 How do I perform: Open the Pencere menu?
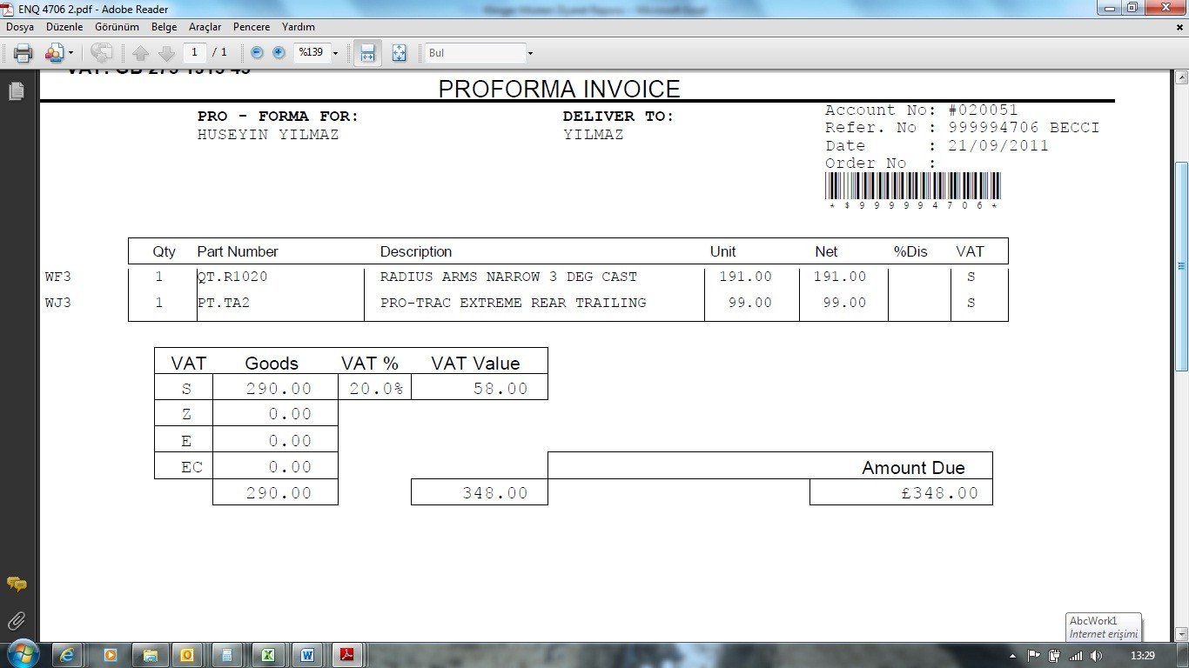pyautogui.click(x=252, y=27)
